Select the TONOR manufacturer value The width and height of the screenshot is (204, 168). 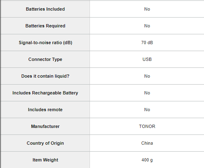[147, 126]
